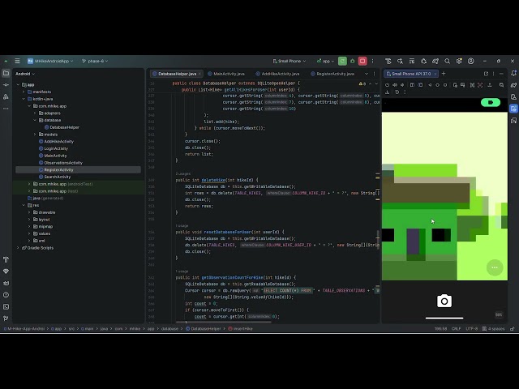Viewport: 519px width, 389px height.
Task: Click the deleteHike method name
Action: point(213,180)
